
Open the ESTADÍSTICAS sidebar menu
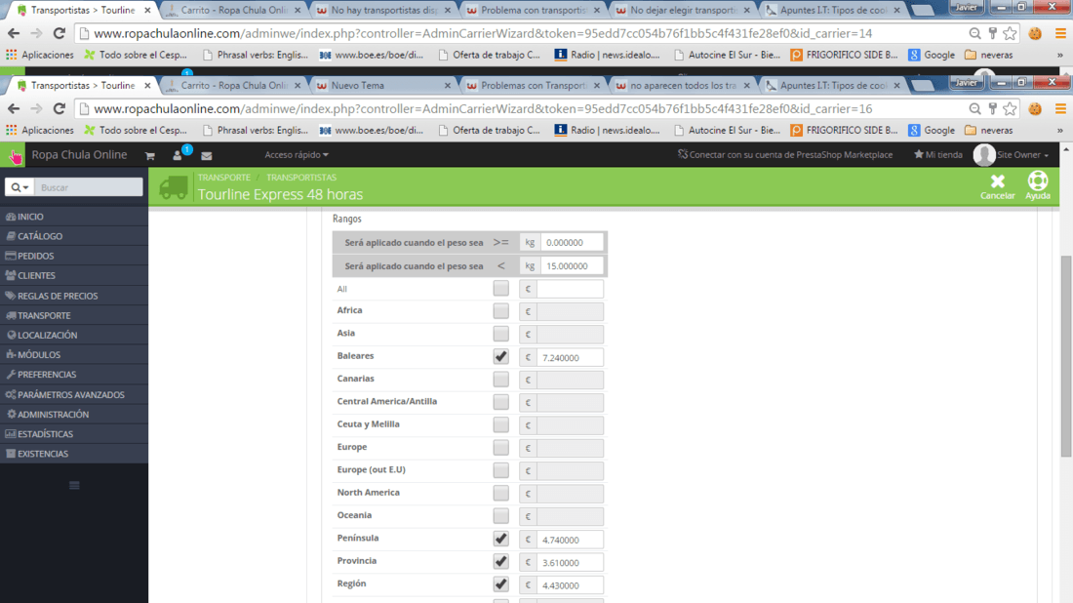click(74, 434)
